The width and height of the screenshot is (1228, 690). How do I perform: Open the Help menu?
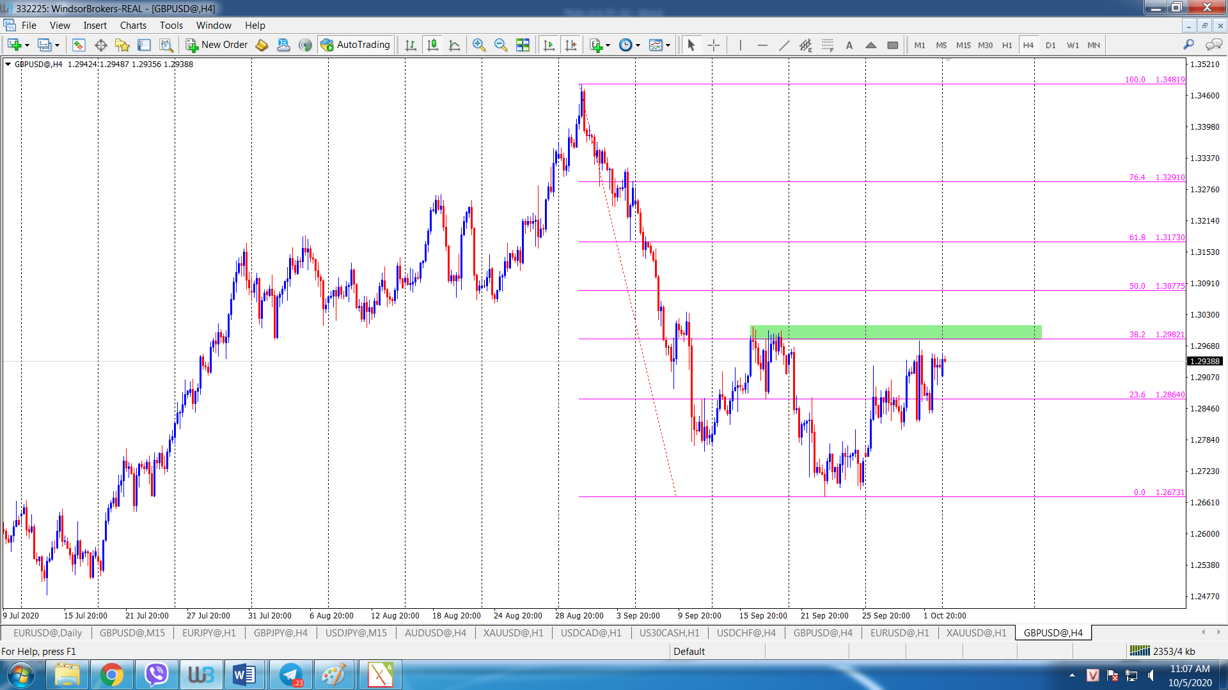[255, 26]
